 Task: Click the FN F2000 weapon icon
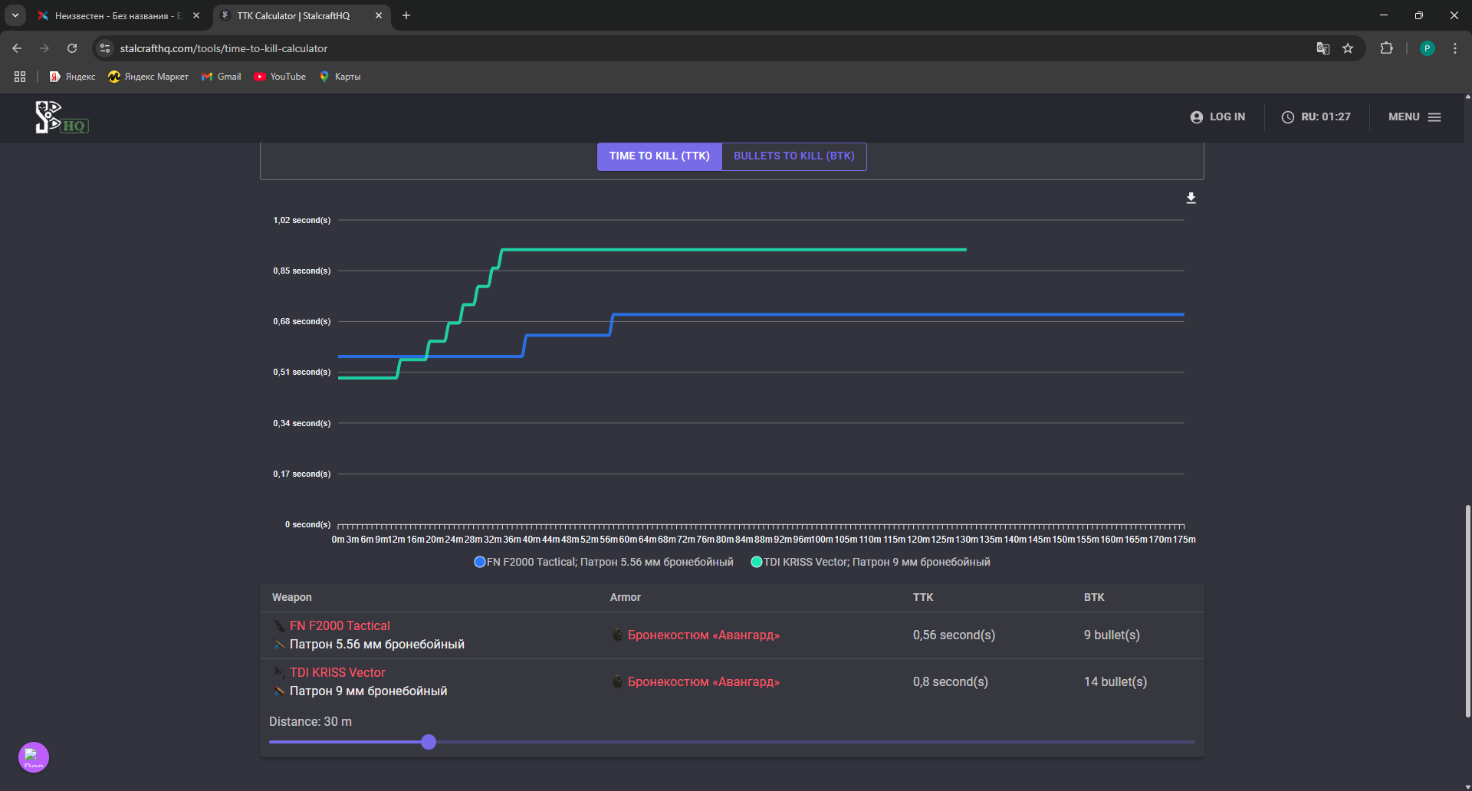point(279,626)
